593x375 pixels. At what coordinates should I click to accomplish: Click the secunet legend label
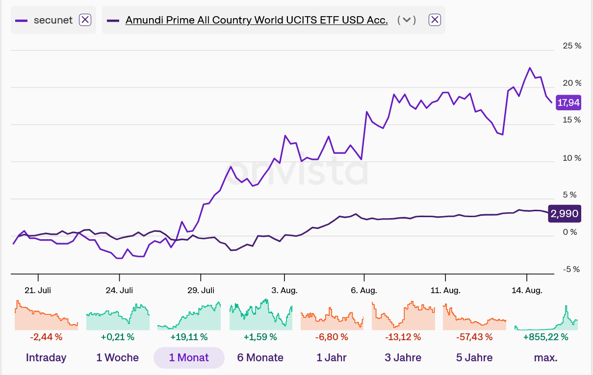(53, 20)
